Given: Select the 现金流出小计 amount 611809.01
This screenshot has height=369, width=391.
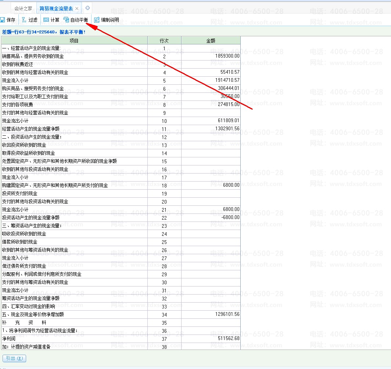Looking at the screenshot, I should click(x=211, y=121).
